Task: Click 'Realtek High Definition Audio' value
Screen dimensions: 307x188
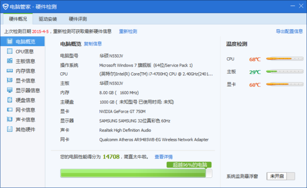Action: coord(125,130)
